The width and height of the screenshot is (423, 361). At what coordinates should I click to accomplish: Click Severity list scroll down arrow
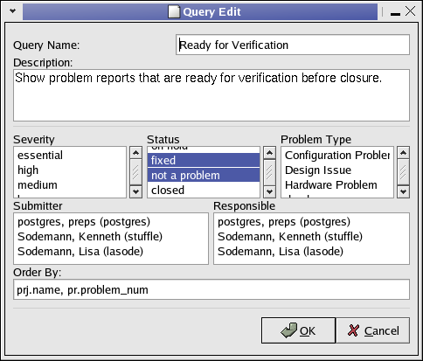pos(135,191)
